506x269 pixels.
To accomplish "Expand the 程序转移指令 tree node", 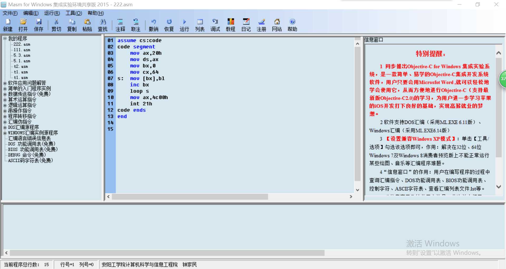I will [5, 116].
